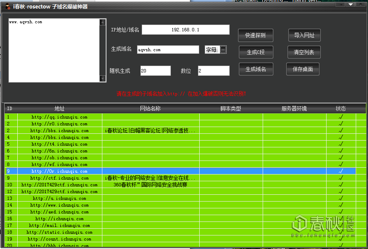Select row http://mail.ichunqiu.com
Image resolution: width=368 pixels, height=249 pixels.
tap(180, 226)
